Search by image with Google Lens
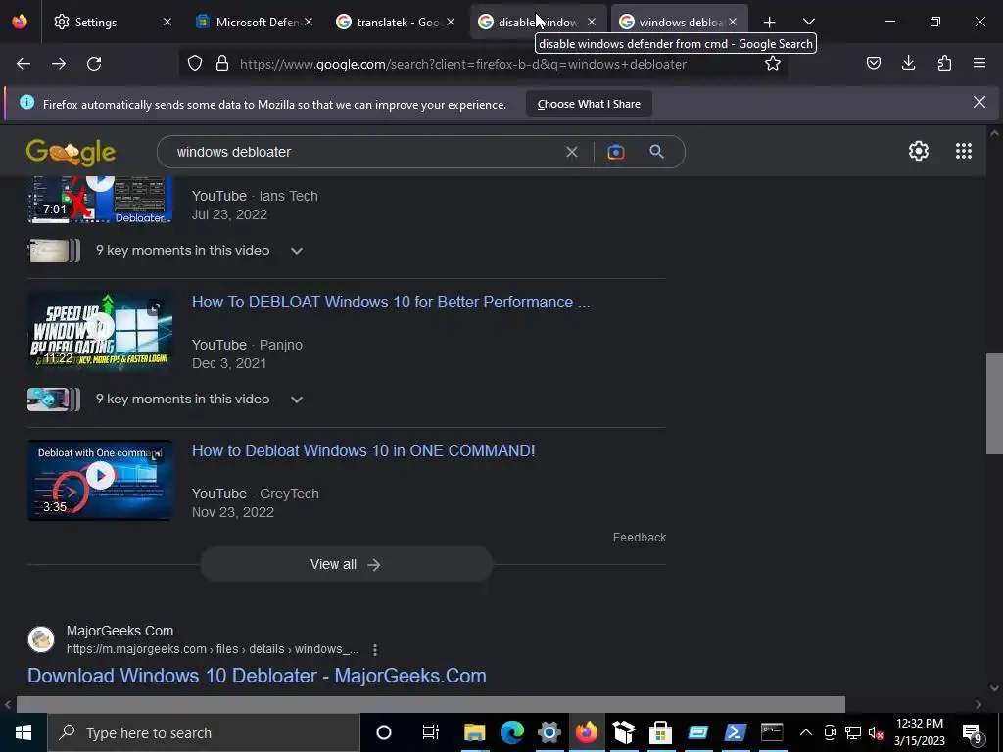The image size is (1003, 752). (615, 152)
